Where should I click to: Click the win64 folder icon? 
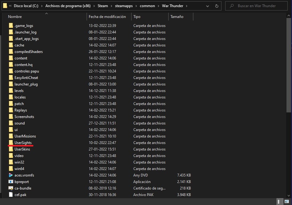pyautogui.click(x=11, y=169)
